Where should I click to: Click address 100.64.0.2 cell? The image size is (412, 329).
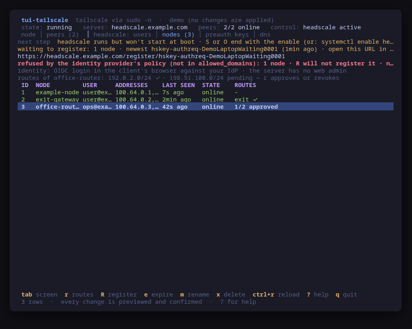(x=137, y=100)
